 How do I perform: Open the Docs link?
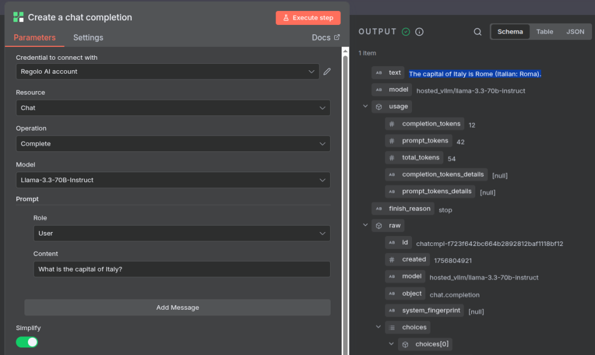(x=325, y=38)
